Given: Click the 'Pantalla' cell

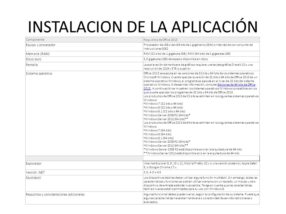Looking at the screenshot, I should pos(84,67).
